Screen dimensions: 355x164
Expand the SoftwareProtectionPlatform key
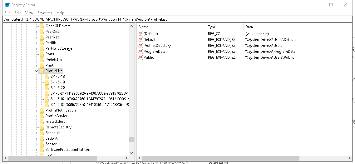coord(37,150)
